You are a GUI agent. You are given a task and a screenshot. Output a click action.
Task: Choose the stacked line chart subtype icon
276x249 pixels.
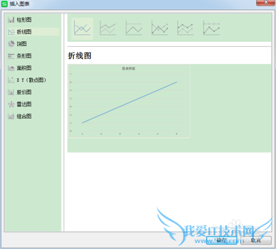click(x=108, y=28)
